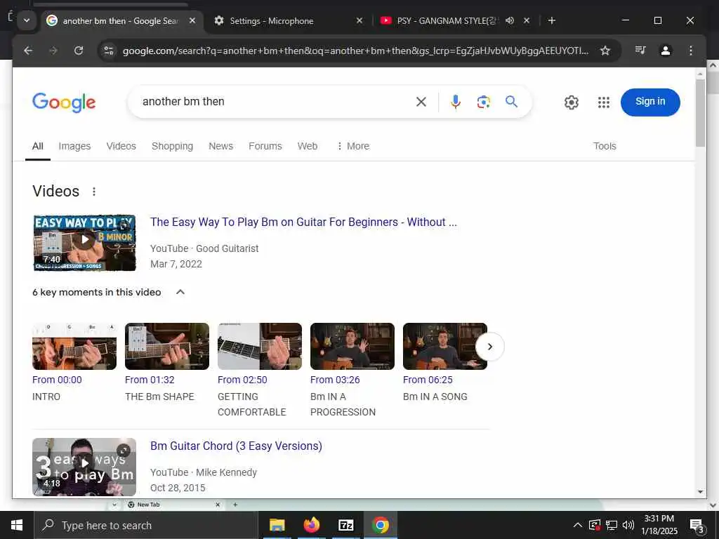719x539 pixels.
Task: Expand the More search filters menu
Action: 352,146
